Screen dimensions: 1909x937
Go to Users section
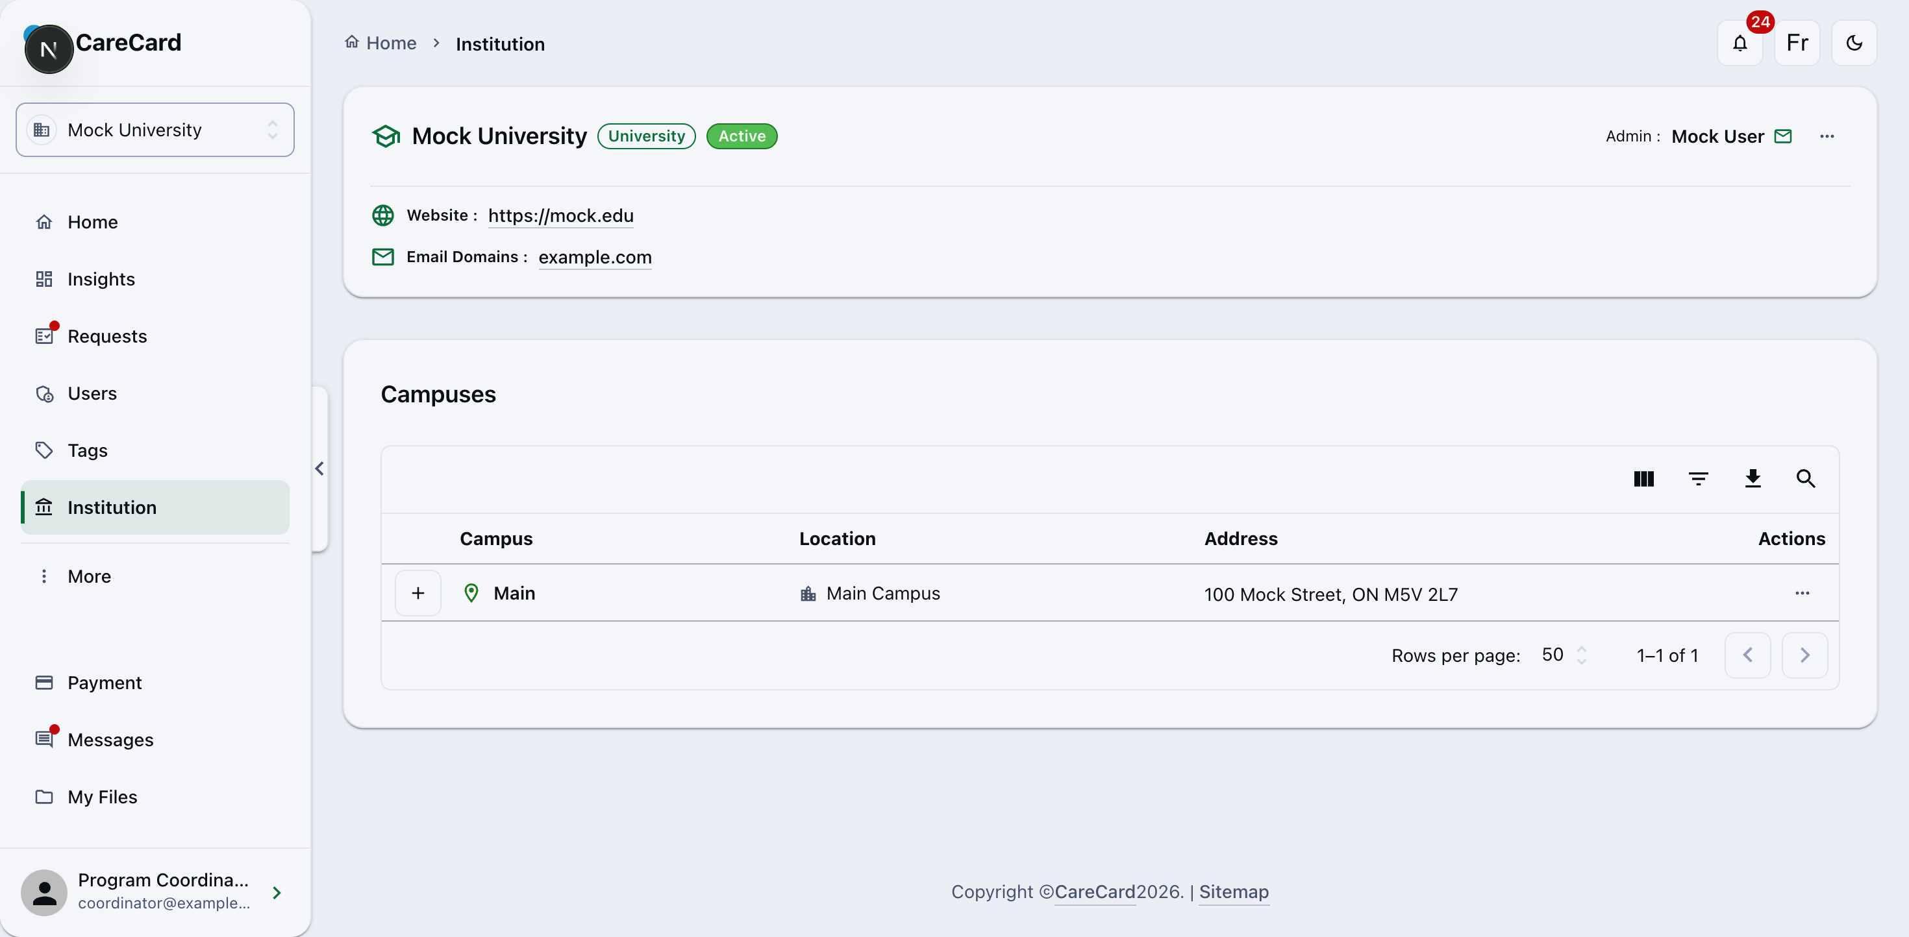[155, 393]
